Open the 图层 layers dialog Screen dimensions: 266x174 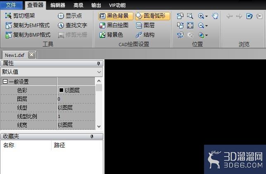[x=145, y=26]
